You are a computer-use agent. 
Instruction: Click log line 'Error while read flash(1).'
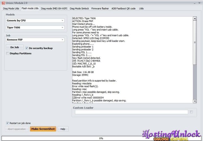(85, 86)
